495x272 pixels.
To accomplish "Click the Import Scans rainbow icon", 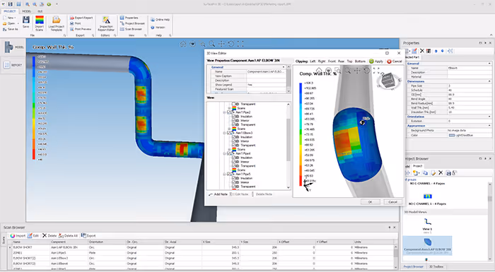I will 40,20.
